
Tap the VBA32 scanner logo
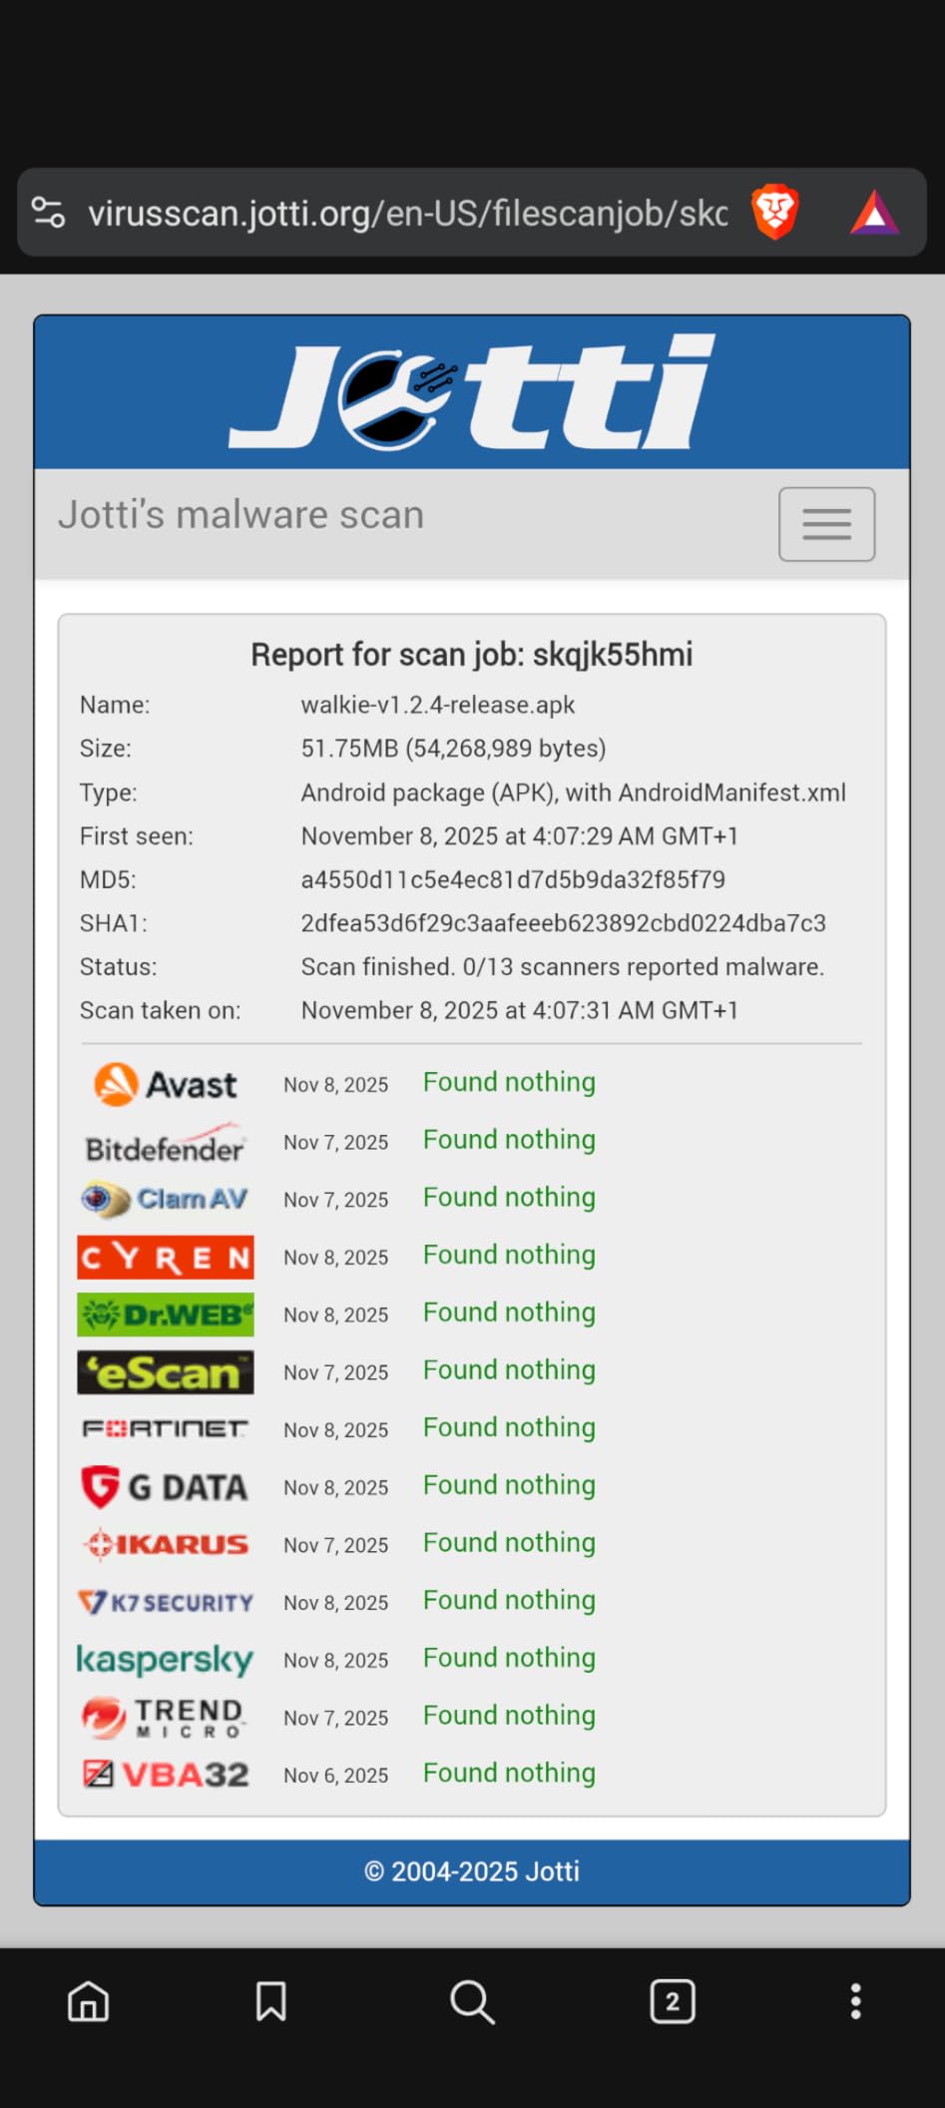[x=166, y=1774]
